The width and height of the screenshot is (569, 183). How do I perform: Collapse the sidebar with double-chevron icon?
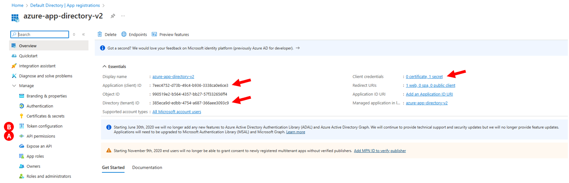point(83,35)
